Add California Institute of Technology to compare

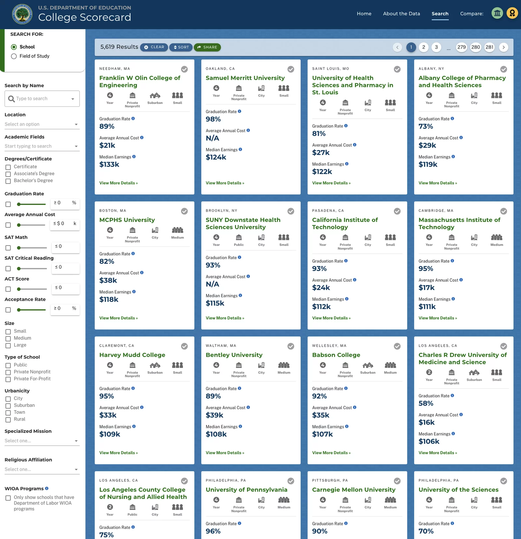click(x=397, y=211)
